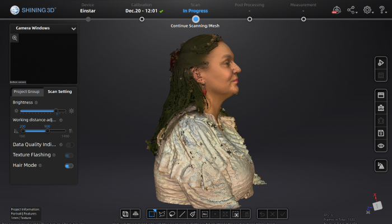
Task: Click the Select All icon
Action: click(x=205, y=214)
